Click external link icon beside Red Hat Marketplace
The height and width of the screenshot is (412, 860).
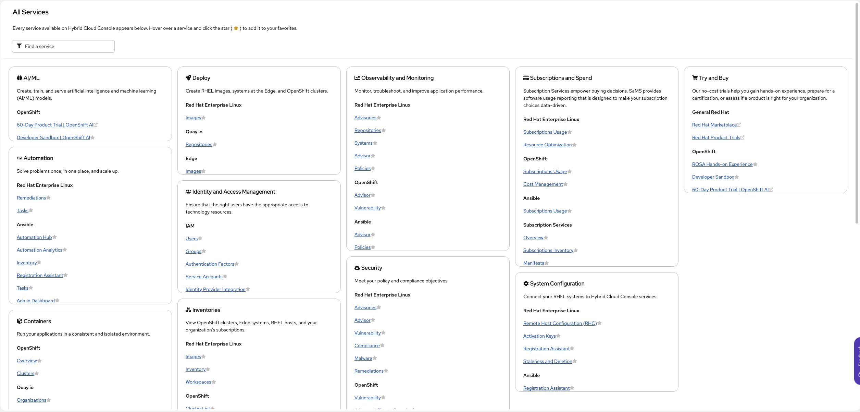739,125
